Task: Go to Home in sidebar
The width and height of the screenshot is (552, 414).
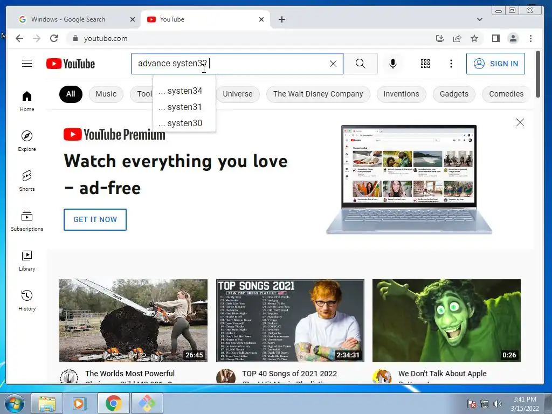Action: (x=27, y=101)
